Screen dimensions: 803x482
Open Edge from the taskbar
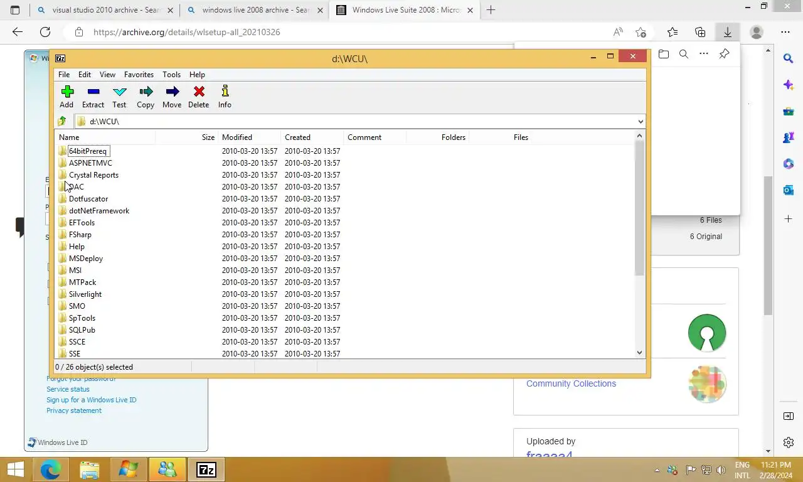coord(51,469)
